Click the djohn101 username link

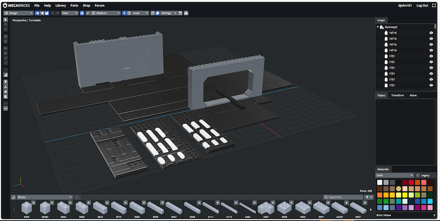[406, 6]
